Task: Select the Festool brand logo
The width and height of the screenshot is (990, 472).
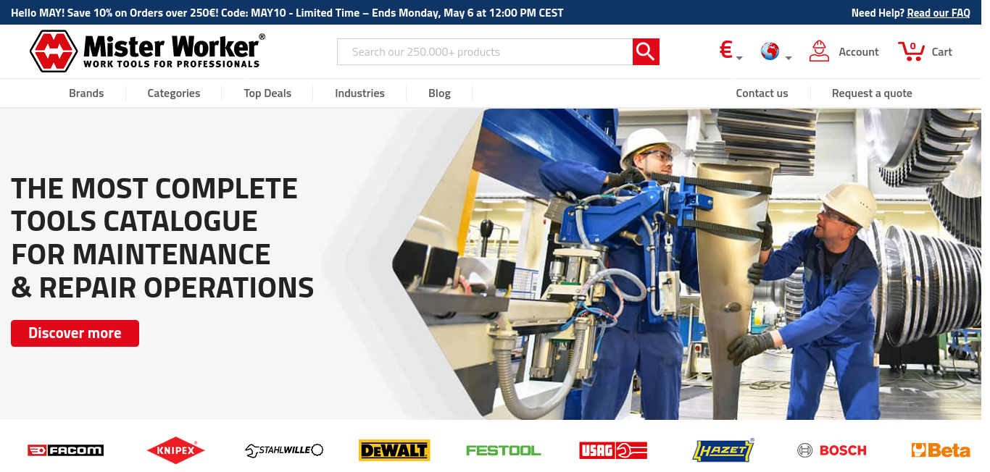Action: [x=504, y=450]
